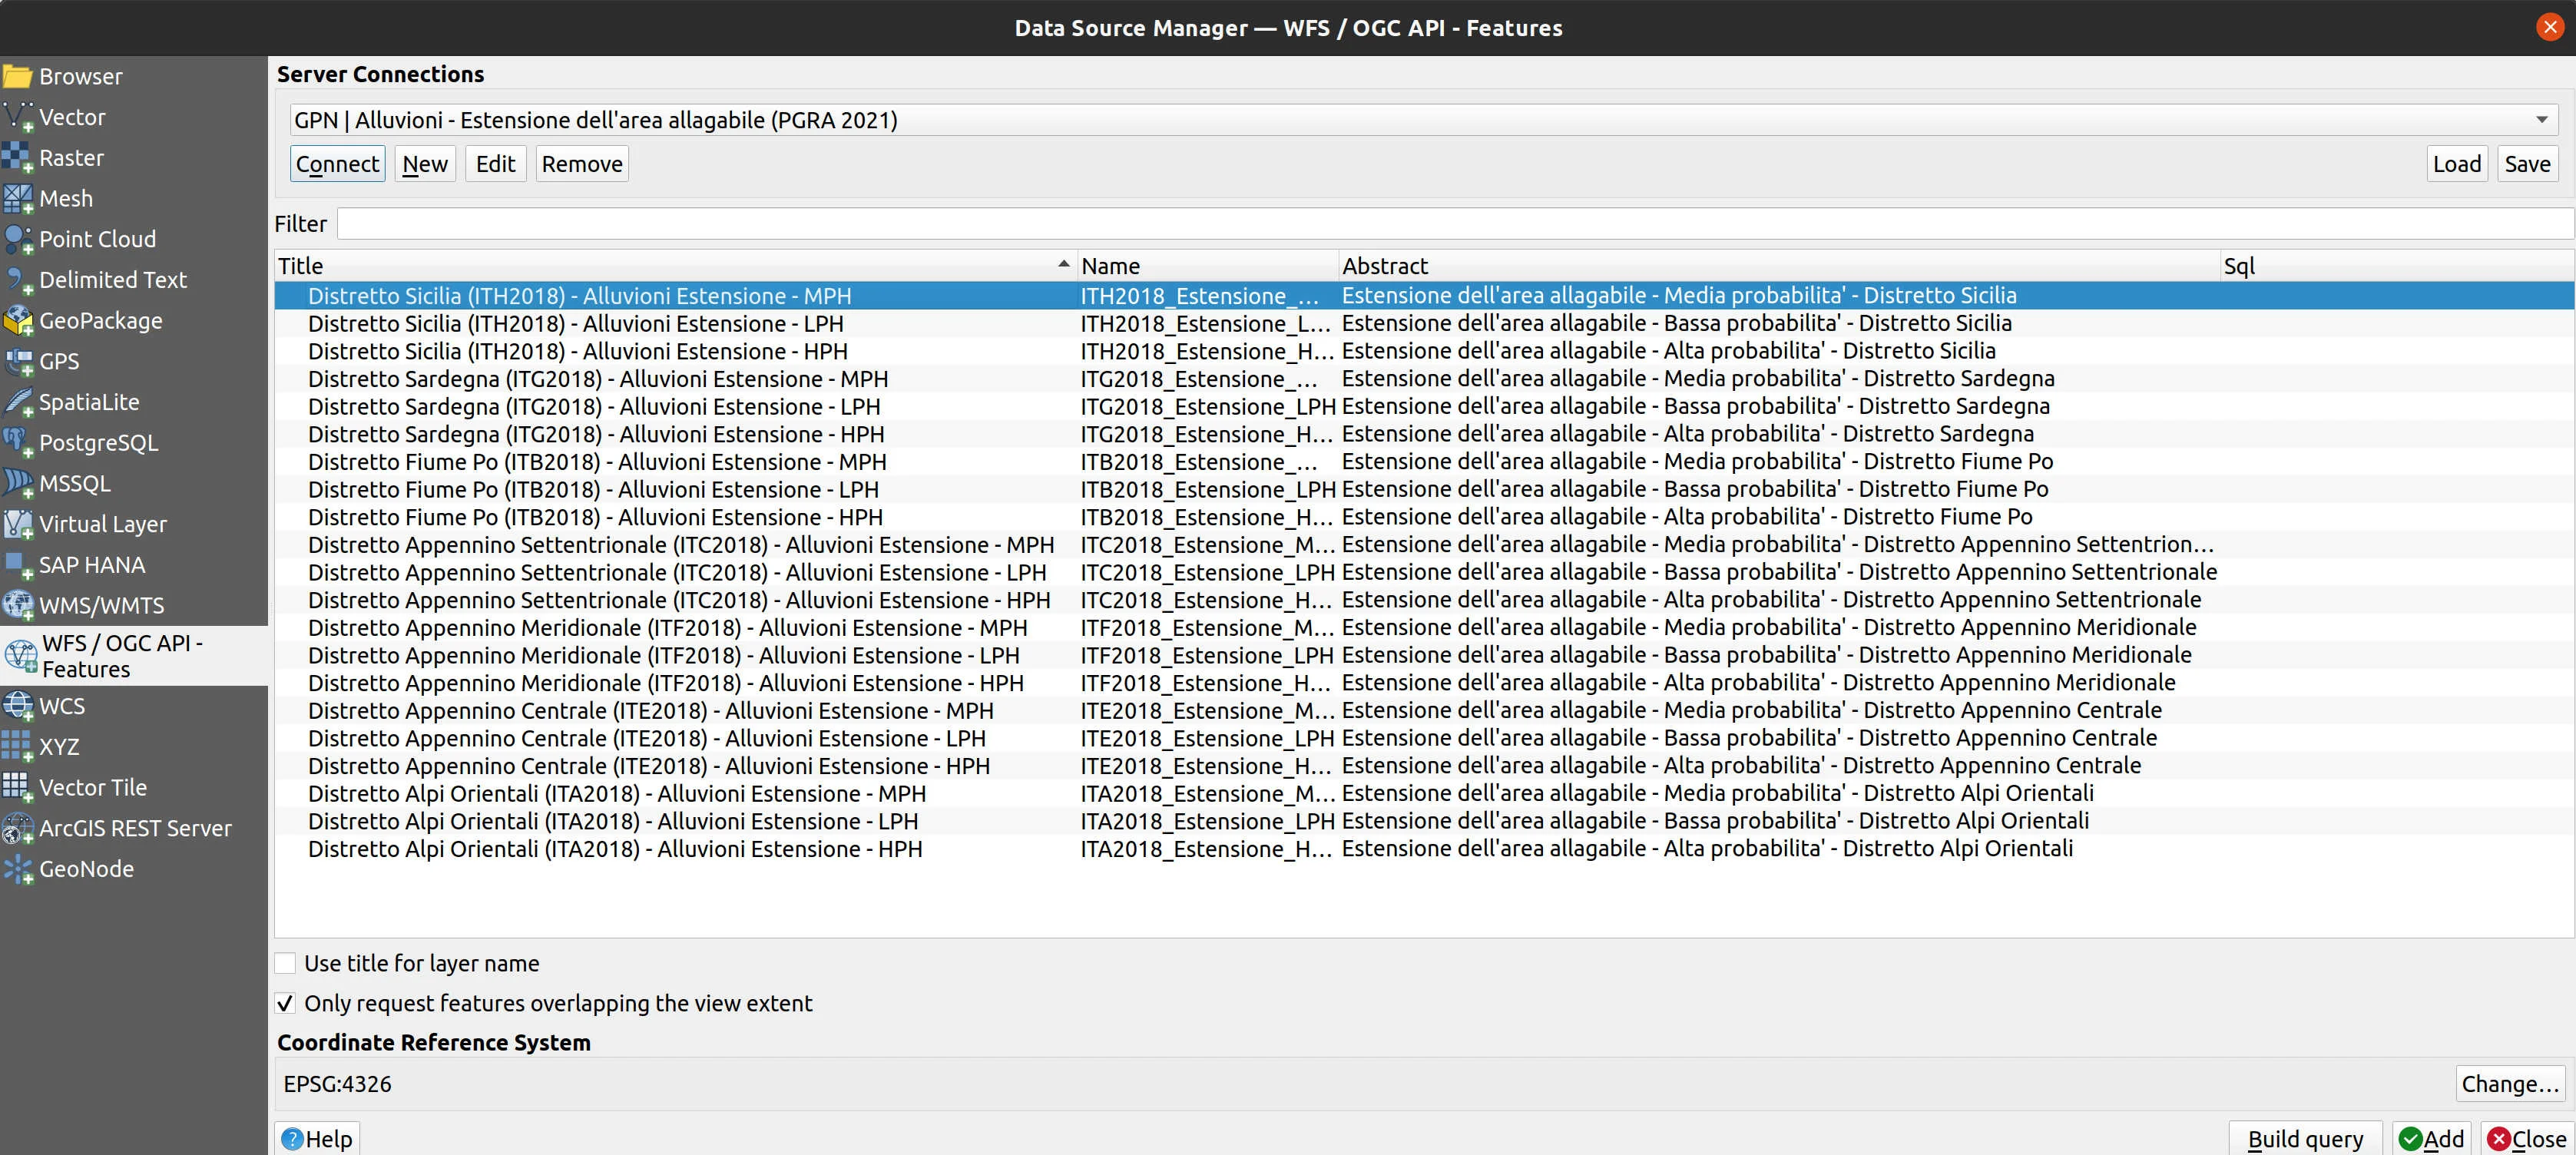Click abstract Media probabilita' - Distretto Alpi Orientali
2576x1155 pixels.
pos(1717,794)
